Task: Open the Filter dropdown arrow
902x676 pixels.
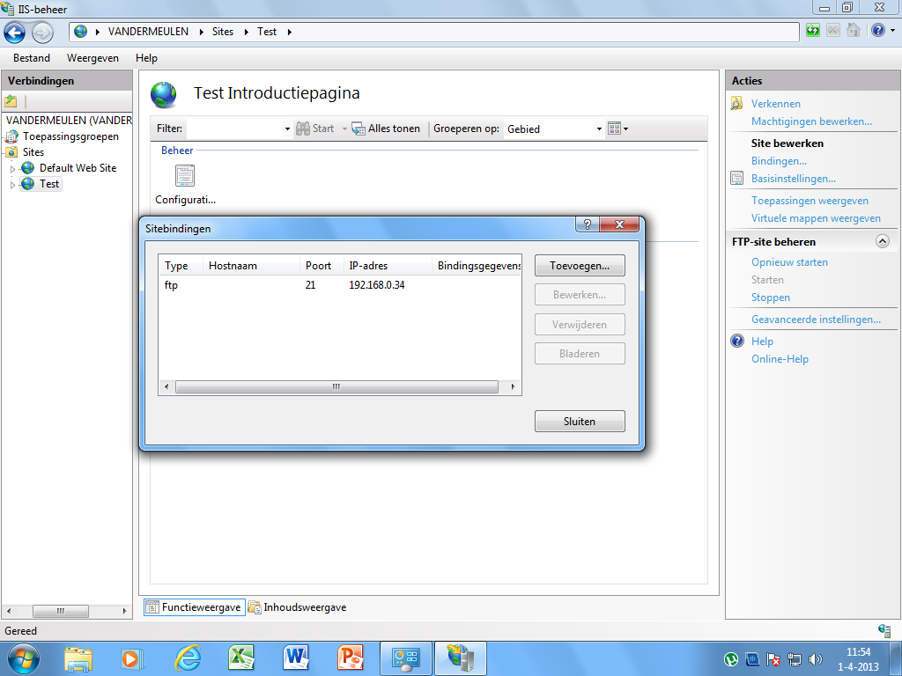Action: point(287,129)
